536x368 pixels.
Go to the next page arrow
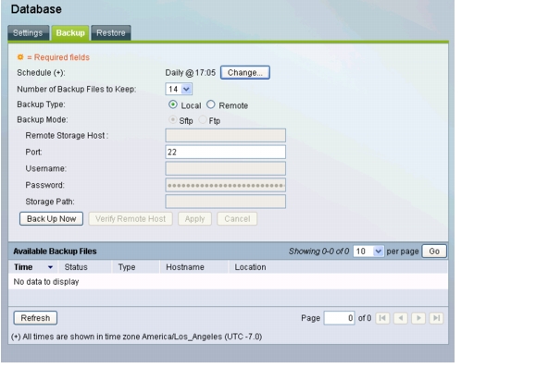pyautogui.click(x=418, y=318)
